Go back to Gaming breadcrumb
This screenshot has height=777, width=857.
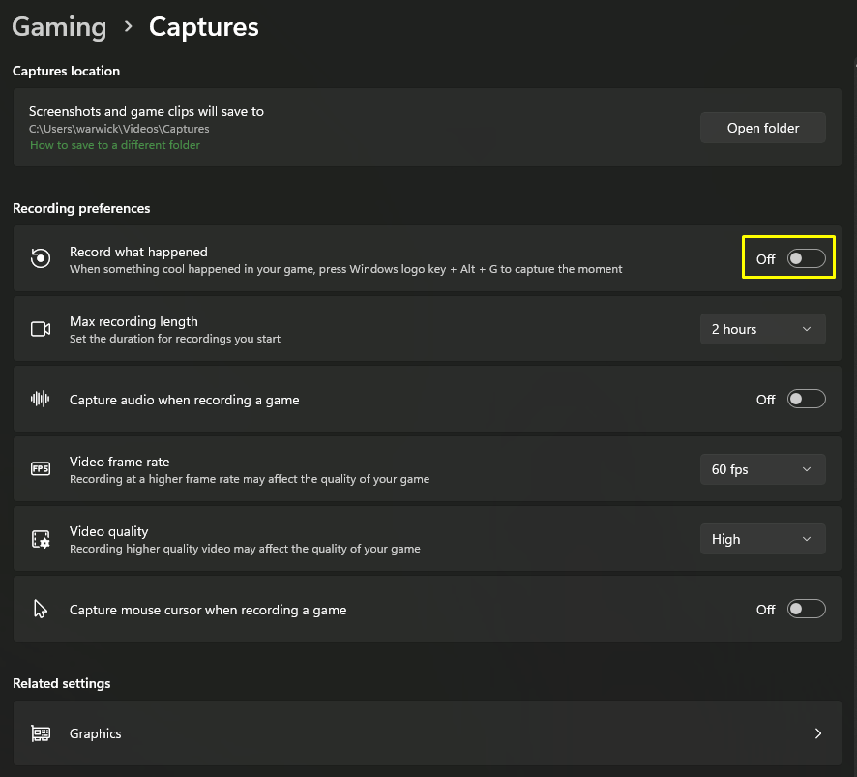(x=59, y=26)
